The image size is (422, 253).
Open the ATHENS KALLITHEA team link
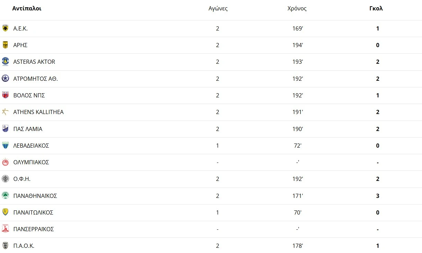pos(38,112)
